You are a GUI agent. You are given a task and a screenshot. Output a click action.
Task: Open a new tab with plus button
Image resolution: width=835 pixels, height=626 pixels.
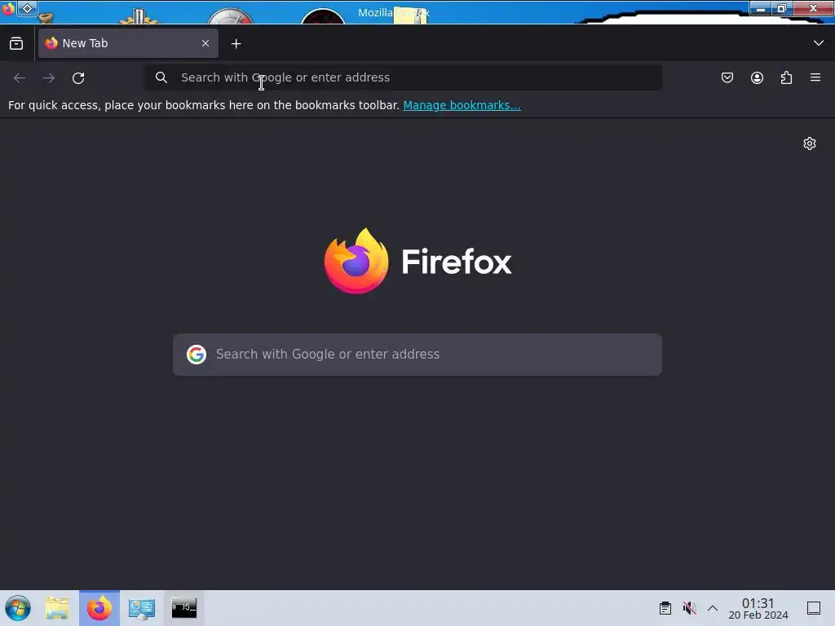click(236, 44)
